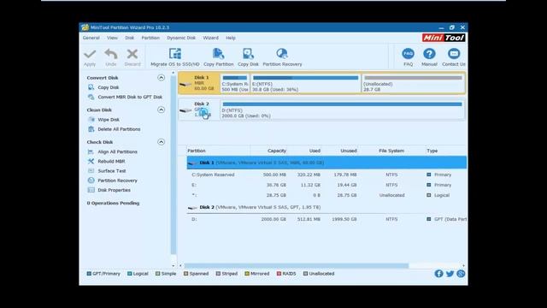Select the D: partition list row
This screenshot has height=308, width=547.
coord(326,219)
